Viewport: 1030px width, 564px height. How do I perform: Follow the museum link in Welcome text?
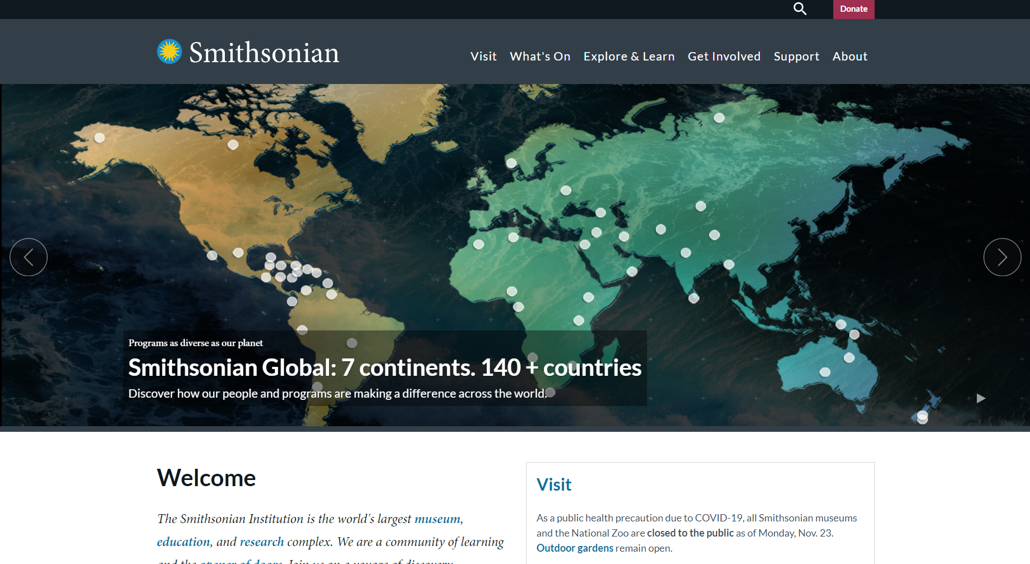click(x=437, y=519)
